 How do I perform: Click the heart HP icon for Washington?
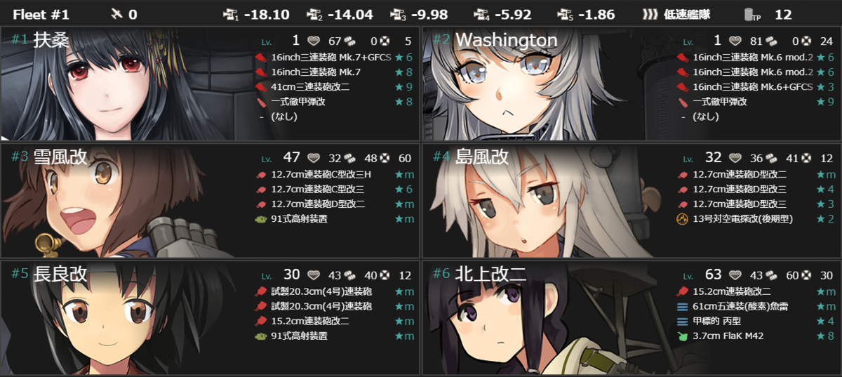pos(736,41)
